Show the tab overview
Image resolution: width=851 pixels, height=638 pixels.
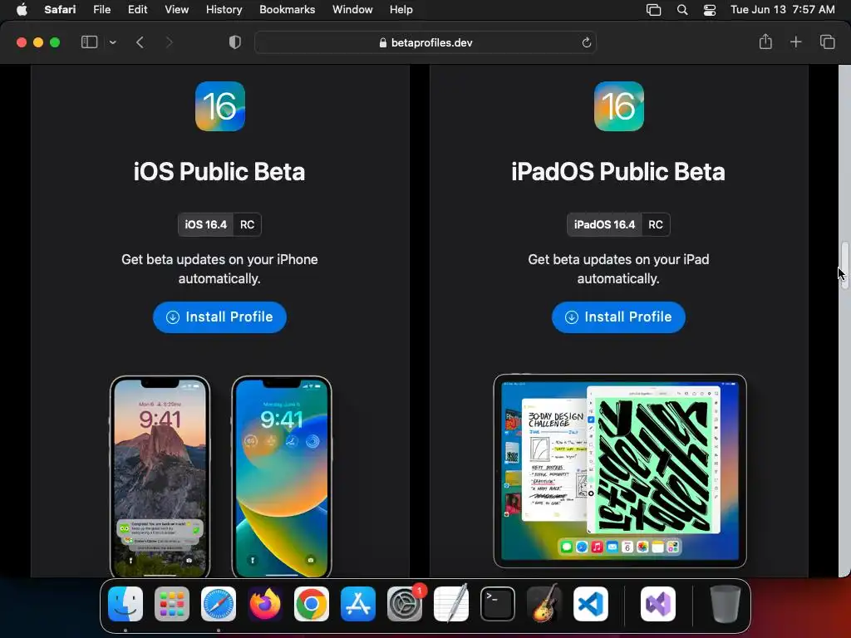pos(827,42)
